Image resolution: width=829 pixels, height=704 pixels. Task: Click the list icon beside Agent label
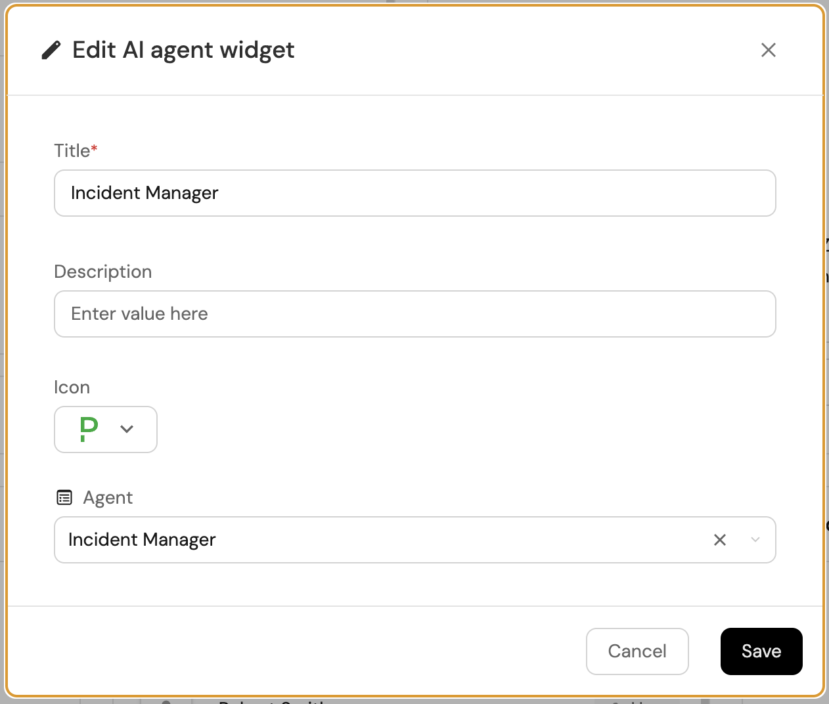point(64,498)
